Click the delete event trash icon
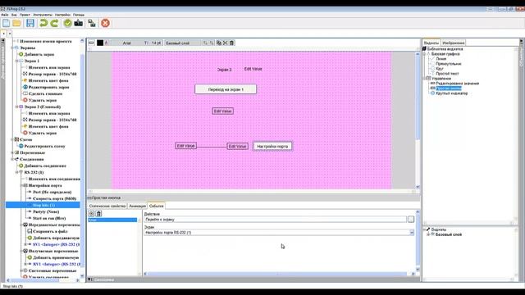The height and width of the screenshot is (295, 525). (x=98, y=213)
